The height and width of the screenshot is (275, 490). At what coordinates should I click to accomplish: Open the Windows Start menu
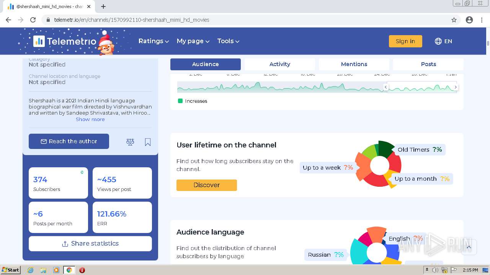click(x=11, y=270)
